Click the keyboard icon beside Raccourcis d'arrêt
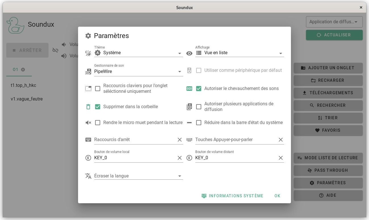This screenshot has width=369, height=220. point(88,140)
